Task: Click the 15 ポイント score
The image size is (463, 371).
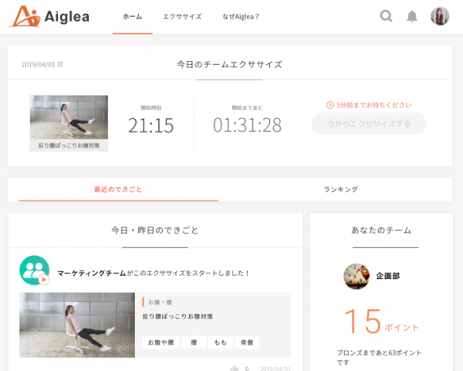Action: pos(381,322)
